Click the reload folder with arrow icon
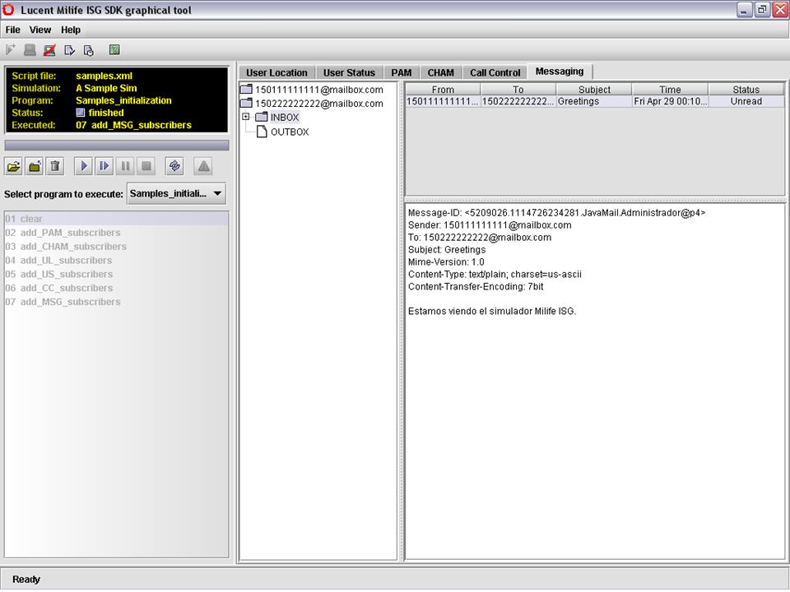The image size is (790, 592). (35, 166)
